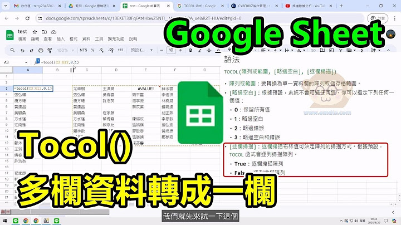Open the Name box dropdown arrow
This screenshot has width=401, height=225.
click(26, 62)
